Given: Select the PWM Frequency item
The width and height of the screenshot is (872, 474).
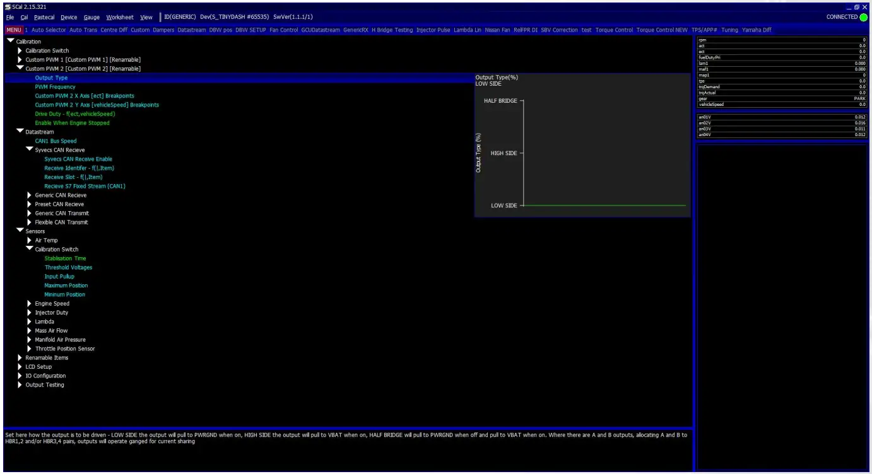Looking at the screenshot, I should pyautogui.click(x=55, y=87).
